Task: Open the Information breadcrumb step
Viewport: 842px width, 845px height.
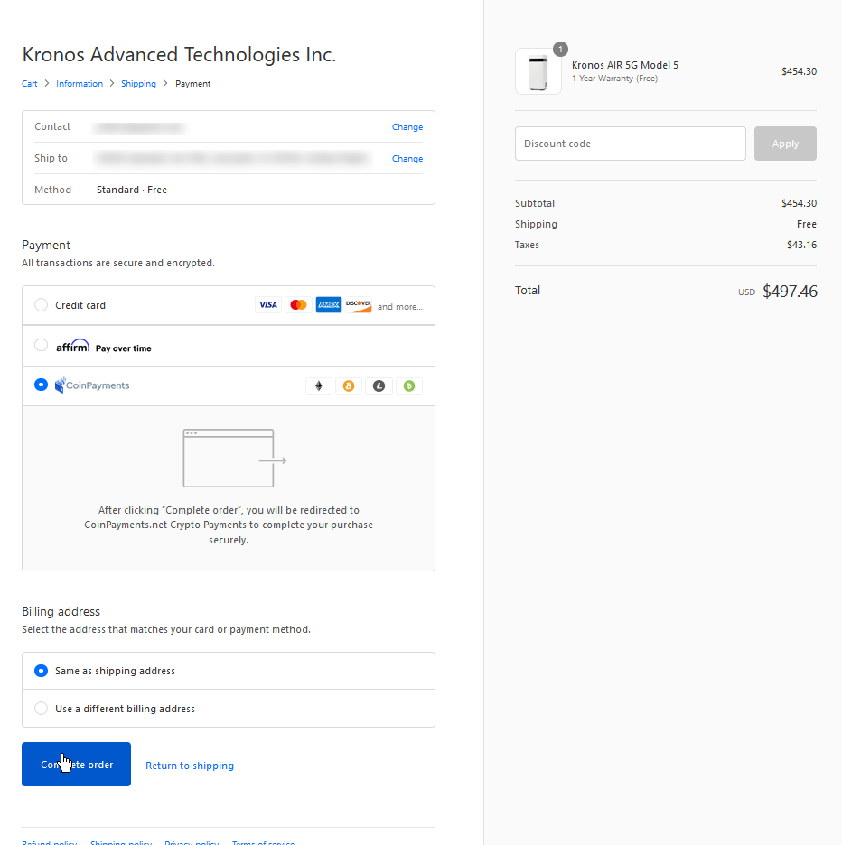Action: 80,84
